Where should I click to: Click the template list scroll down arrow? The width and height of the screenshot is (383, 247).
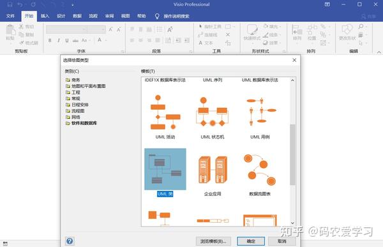(292, 223)
